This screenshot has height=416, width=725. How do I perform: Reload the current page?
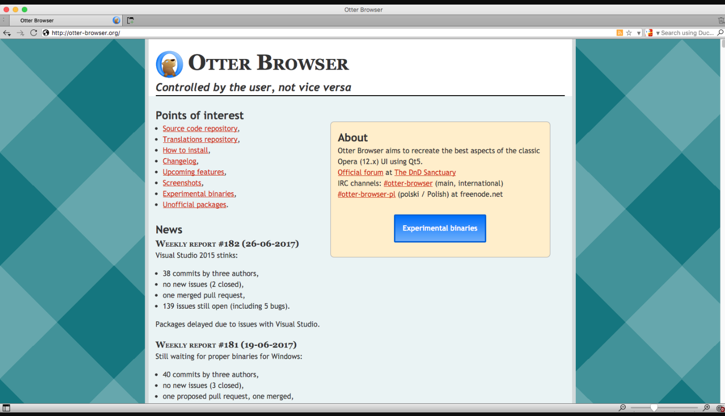pyautogui.click(x=34, y=33)
